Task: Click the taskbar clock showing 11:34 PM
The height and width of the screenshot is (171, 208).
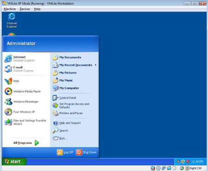Action: point(197,162)
